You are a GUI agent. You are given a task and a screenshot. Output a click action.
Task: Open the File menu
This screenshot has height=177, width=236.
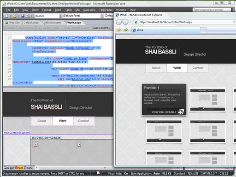[x=8, y=10]
